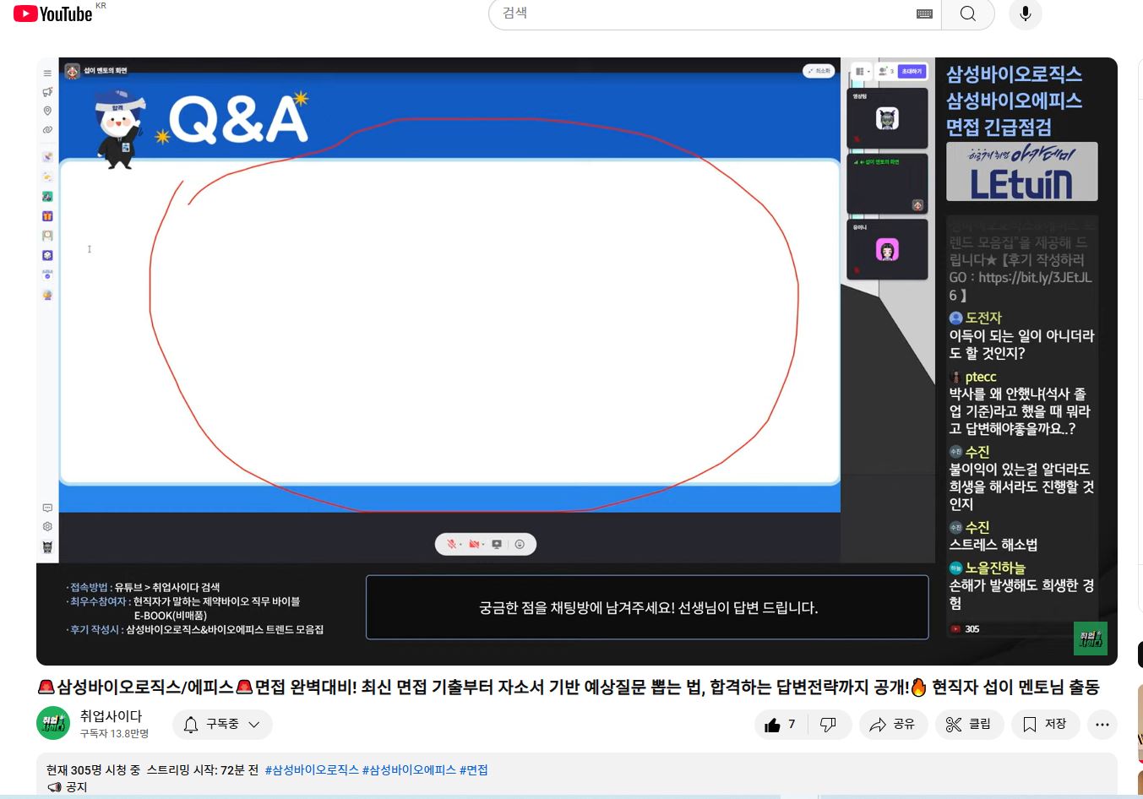
Task: Open the 취업사이다 channel avatar
Action: tap(53, 724)
